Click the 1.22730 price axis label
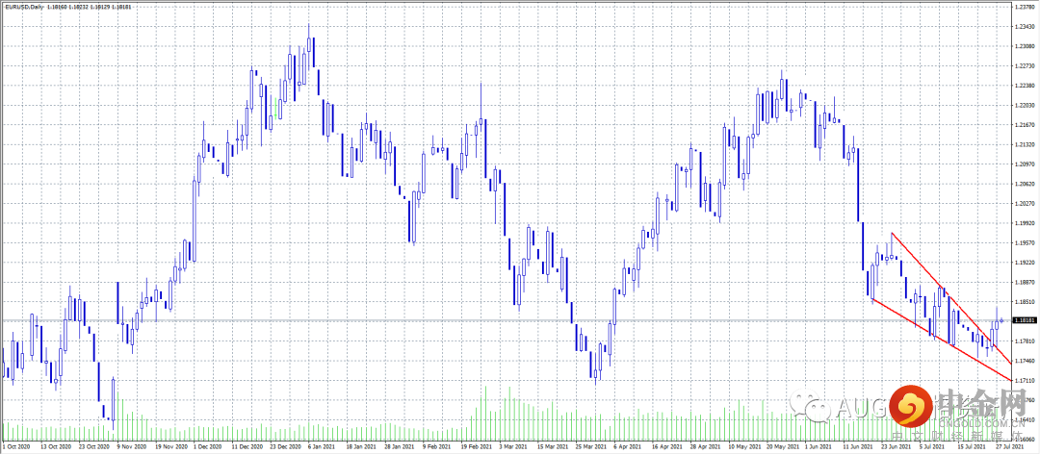This screenshot has width=1040, height=454. click(1024, 66)
